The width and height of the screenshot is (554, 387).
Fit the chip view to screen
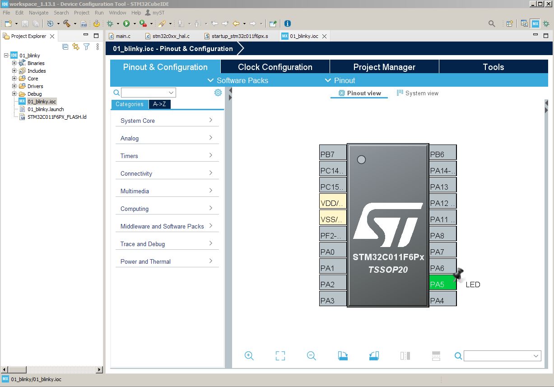coord(280,356)
